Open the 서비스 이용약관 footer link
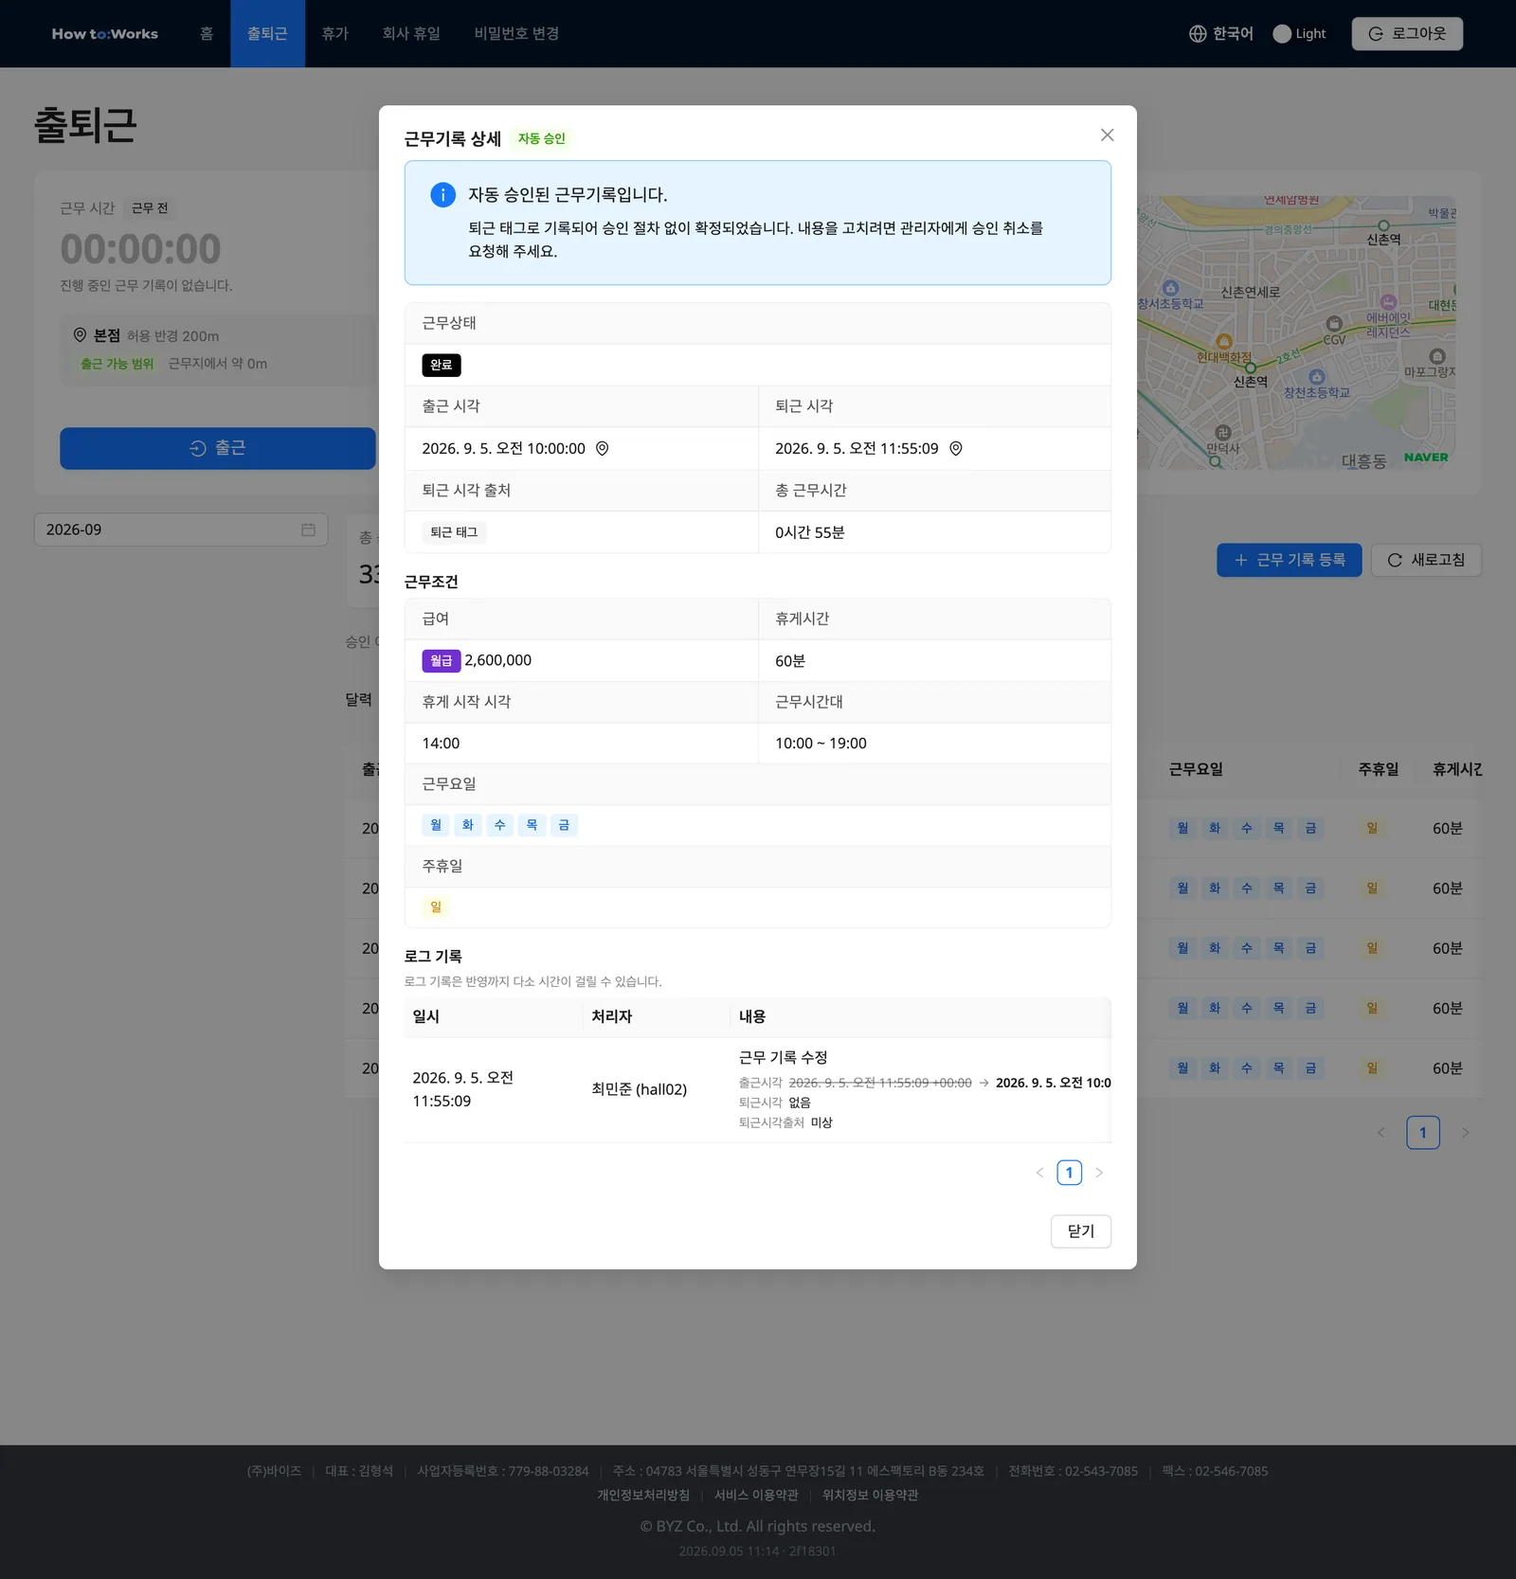 (x=756, y=1495)
